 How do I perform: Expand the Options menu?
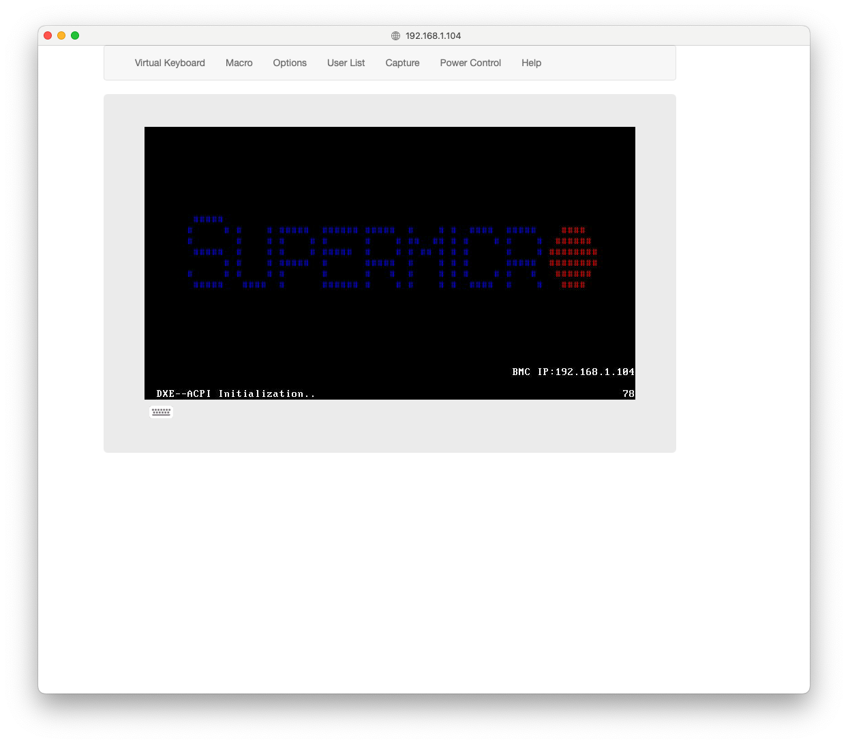pos(290,63)
